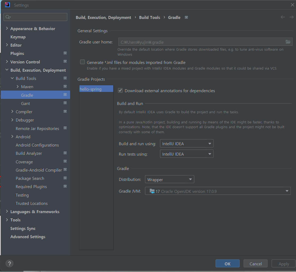Collapse the Build Tools node

[12, 78]
